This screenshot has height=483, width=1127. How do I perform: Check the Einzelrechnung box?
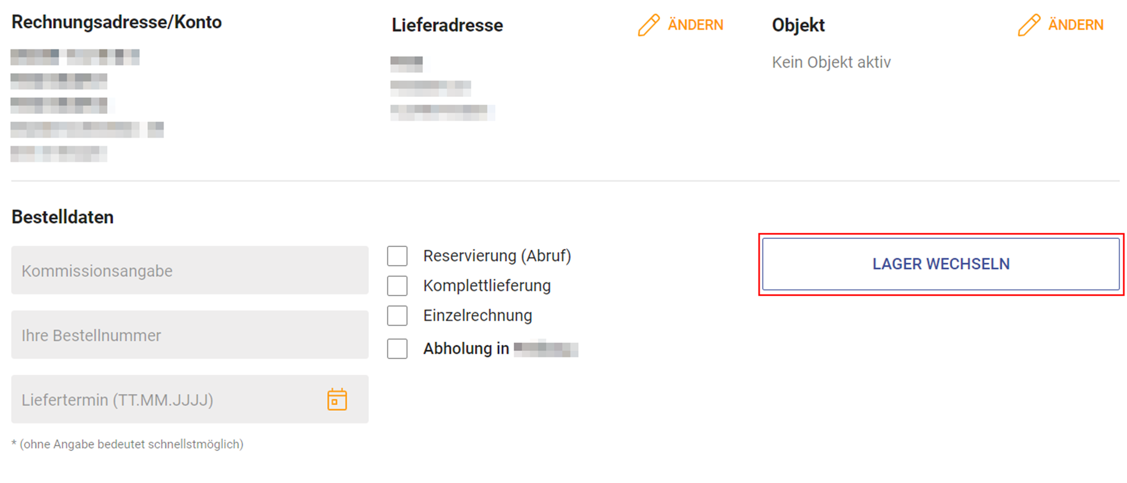(398, 316)
